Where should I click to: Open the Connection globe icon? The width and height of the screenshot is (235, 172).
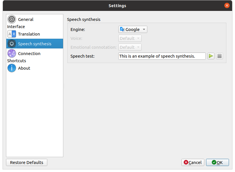tap(12, 54)
